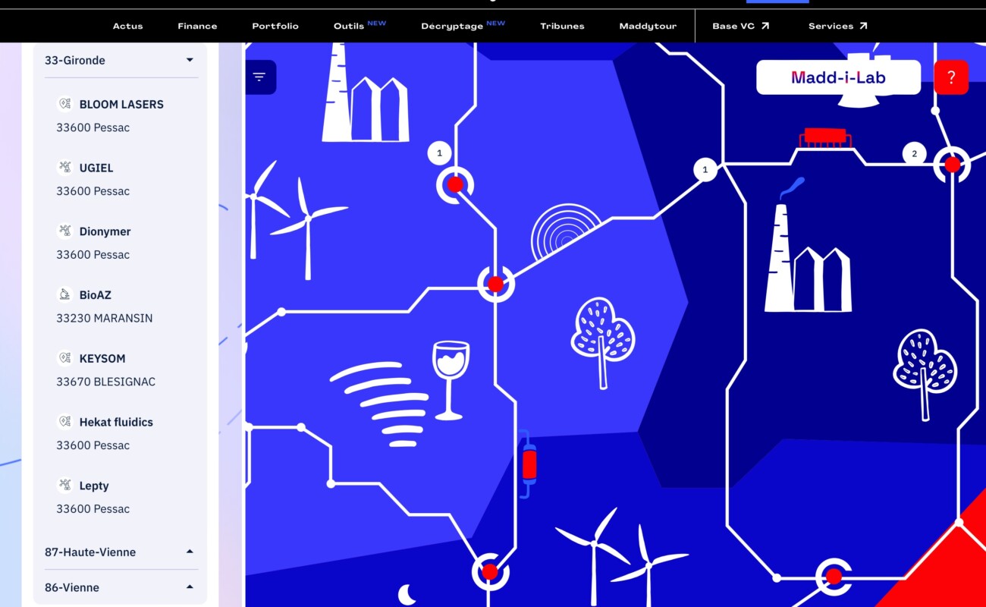Select the Dionymer startup entry

[105, 231]
